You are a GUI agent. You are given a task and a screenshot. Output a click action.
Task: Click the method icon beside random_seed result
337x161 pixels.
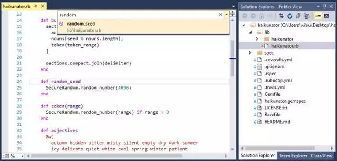click(x=61, y=24)
